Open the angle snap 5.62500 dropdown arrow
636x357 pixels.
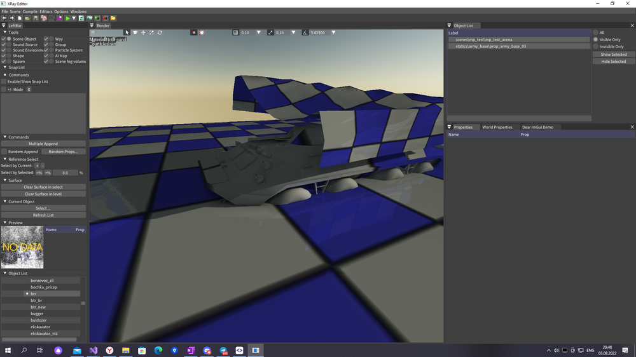coord(333,32)
